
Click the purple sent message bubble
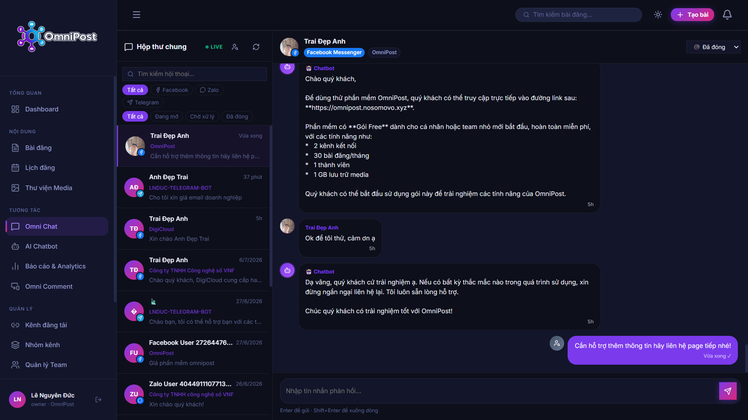point(653,350)
